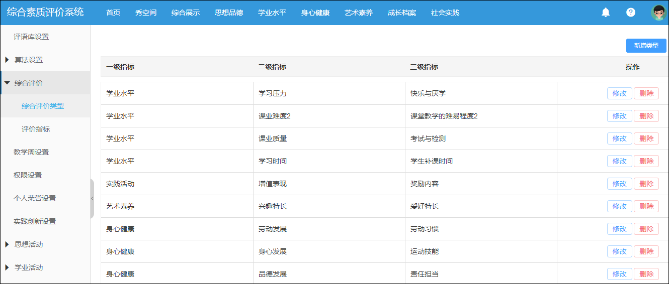
Task: Go to the 首页 navigation tab
Action: point(113,13)
